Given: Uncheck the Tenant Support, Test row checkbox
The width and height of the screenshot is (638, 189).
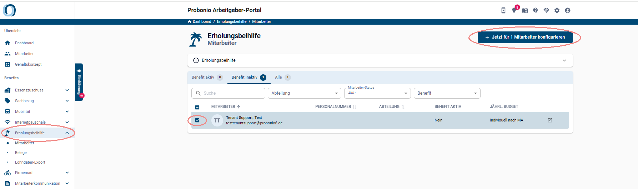Looking at the screenshot, I should [x=197, y=120].
